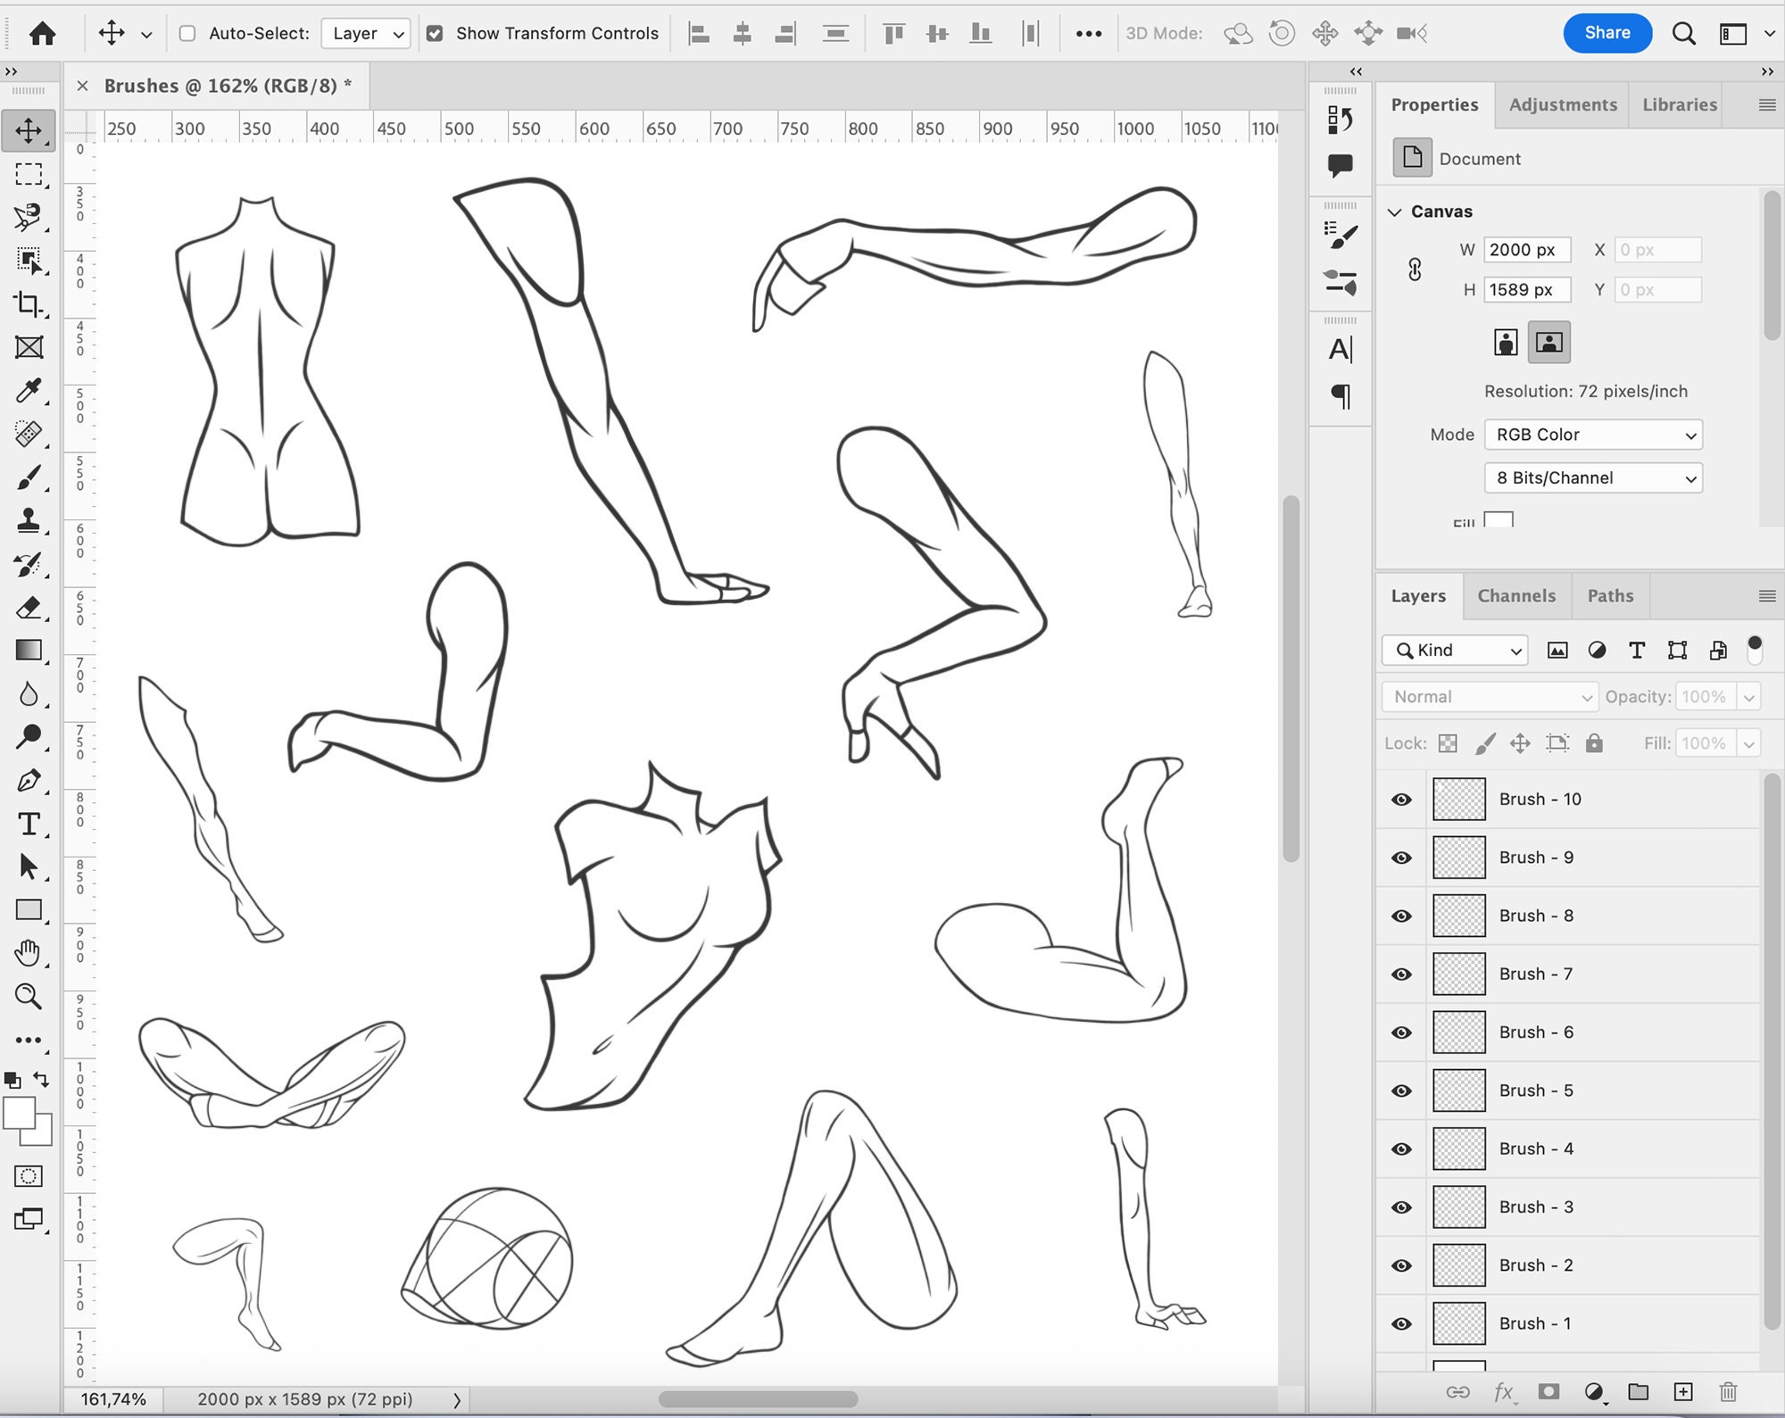Disable Show Transform Controls
1785x1418 pixels.
pos(435,33)
